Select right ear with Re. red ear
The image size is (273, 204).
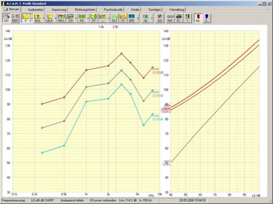(x=198, y=18)
